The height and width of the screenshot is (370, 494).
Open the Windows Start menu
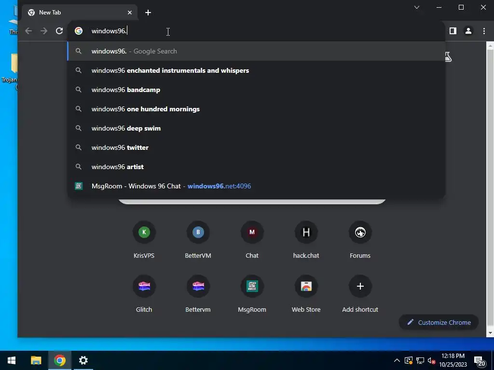pos(12,360)
